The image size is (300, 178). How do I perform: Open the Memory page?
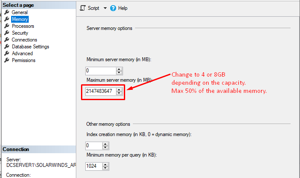[x=20, y=19]
